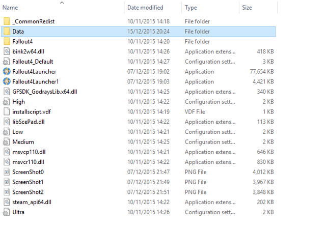Image resolution: width=326 pixels, height=228 pixels.
Task: Select the ScreenShot0 file name
Action: (x=28, y=172)
